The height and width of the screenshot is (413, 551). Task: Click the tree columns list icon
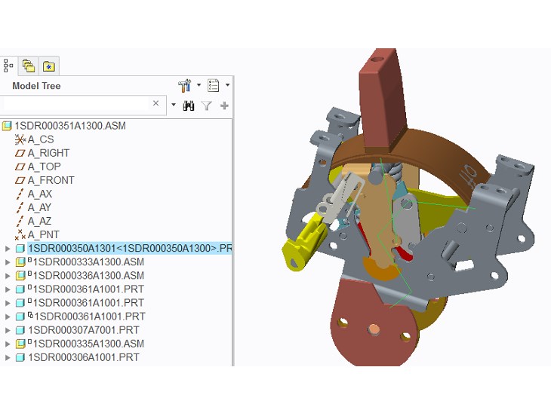(214, 85)
